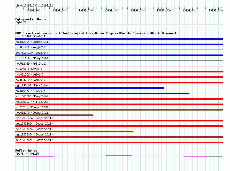This screenshot has width=230, height=171.
Task: Click the RefSeq Genes track heading
Action: point(26,151)
